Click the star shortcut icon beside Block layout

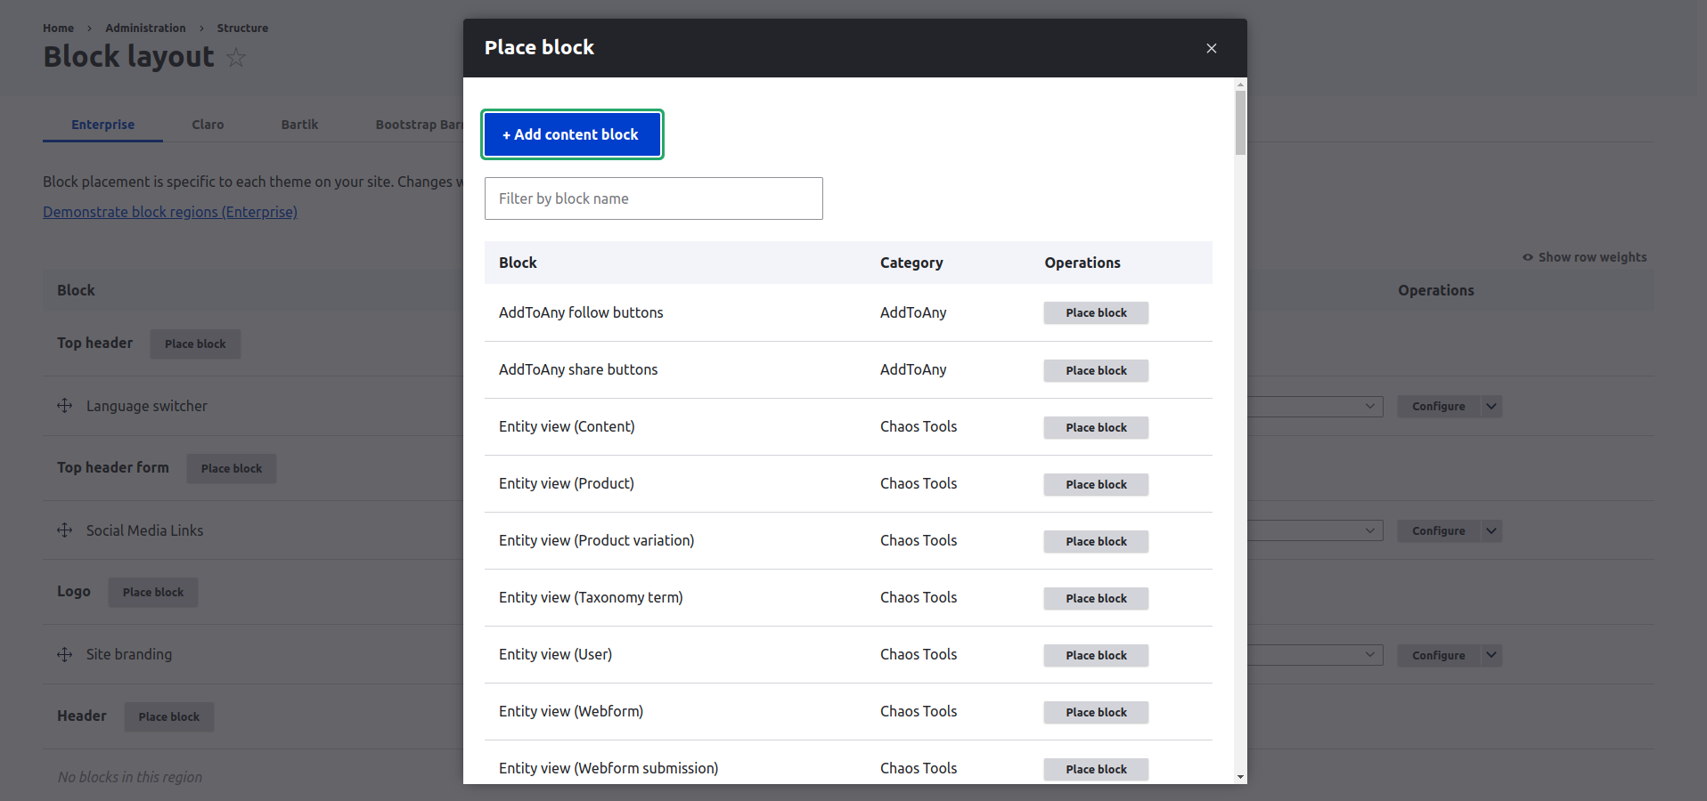tap(236, 58)
